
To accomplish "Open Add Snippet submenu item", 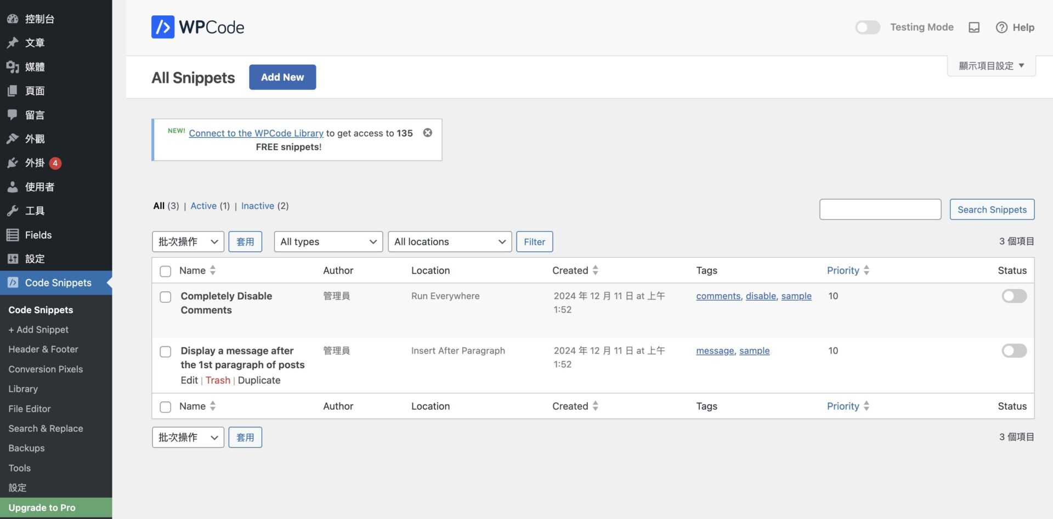I will (38, 330).
